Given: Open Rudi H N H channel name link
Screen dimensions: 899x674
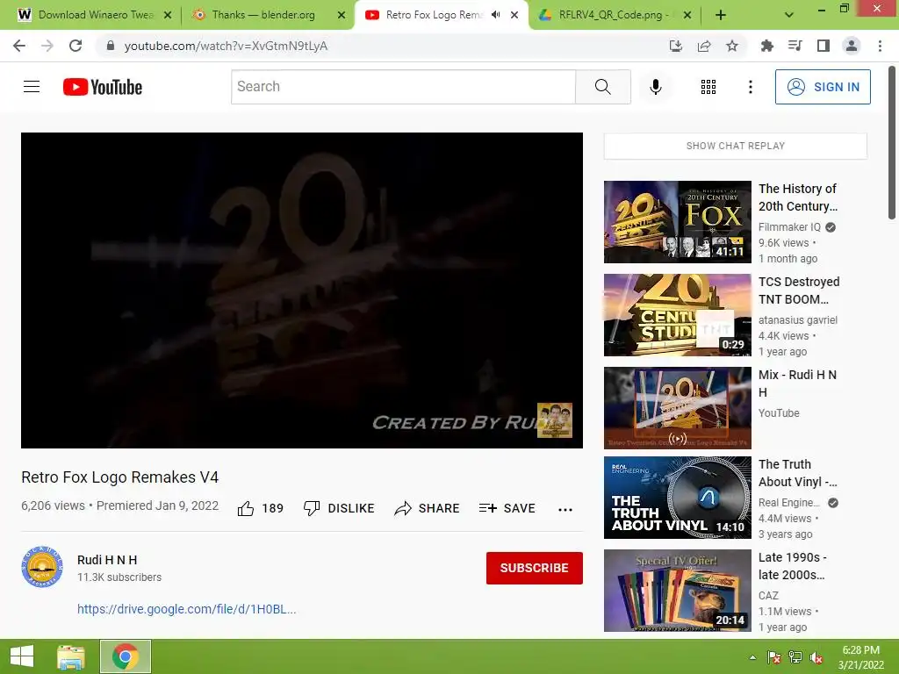Looking at the screenshot, I should [107, 560].
